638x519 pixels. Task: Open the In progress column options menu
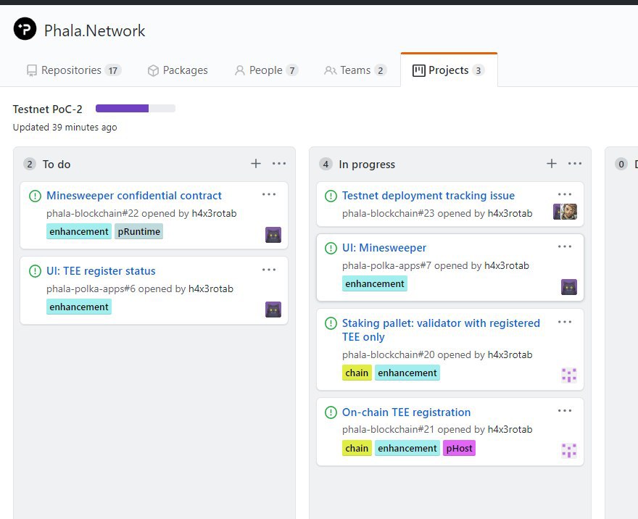click(x=575, y=164)
